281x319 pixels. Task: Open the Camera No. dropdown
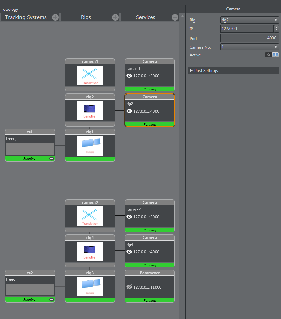click(x=249, y=47)
